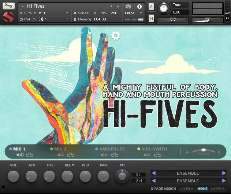This screenshot has width=231, height=194.
Task: Click the SUB-SYNTH link icon
Action: (158, 155)
